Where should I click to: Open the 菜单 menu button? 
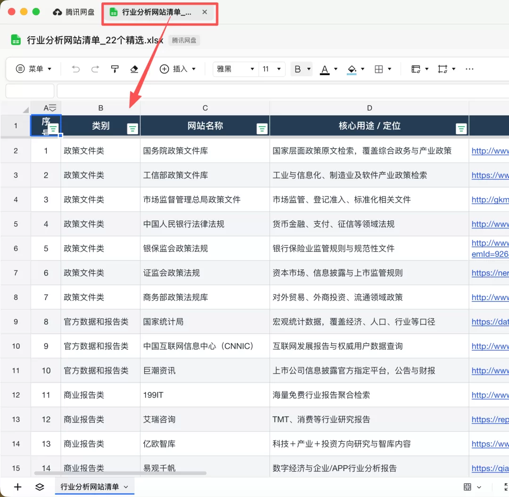tap(33, 69)
